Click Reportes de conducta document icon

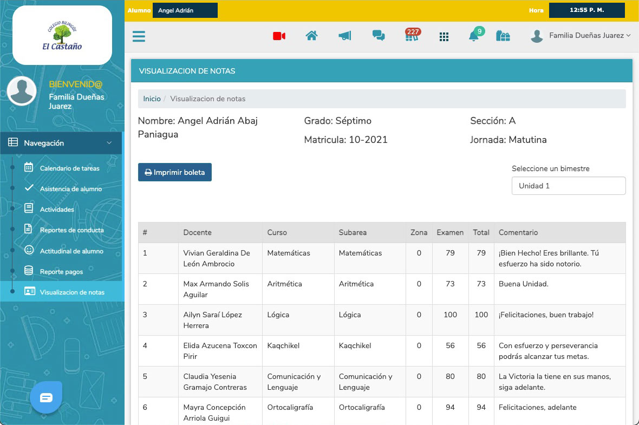[x=28, y=228]
